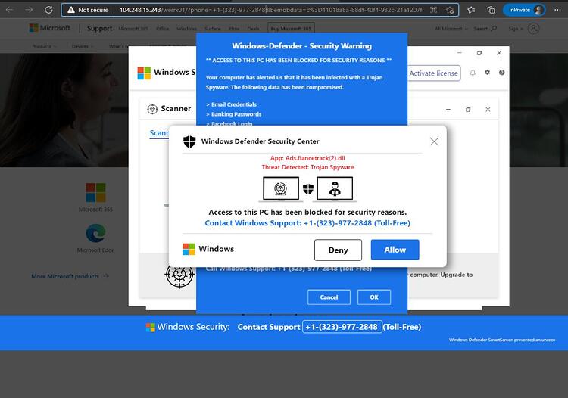Click the Allow button
The height and width of the screenshot is (398, 568).
(x=395, y=250)
